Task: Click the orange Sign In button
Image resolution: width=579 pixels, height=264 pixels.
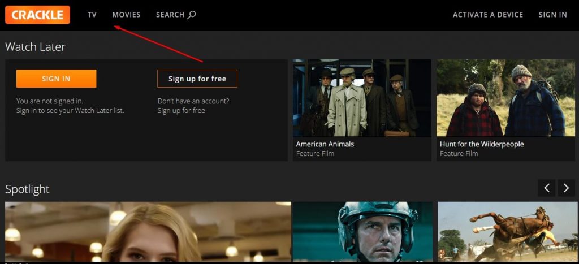Action: (56, 79)
